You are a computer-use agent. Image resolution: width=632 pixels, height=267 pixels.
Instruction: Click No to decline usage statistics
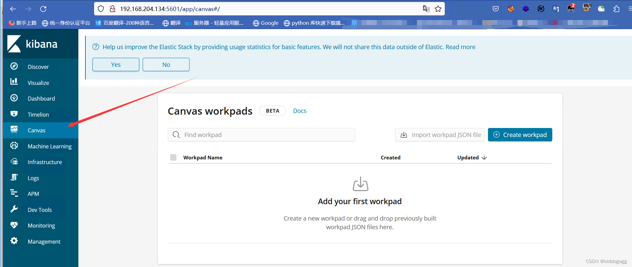[x=166, y=64]
